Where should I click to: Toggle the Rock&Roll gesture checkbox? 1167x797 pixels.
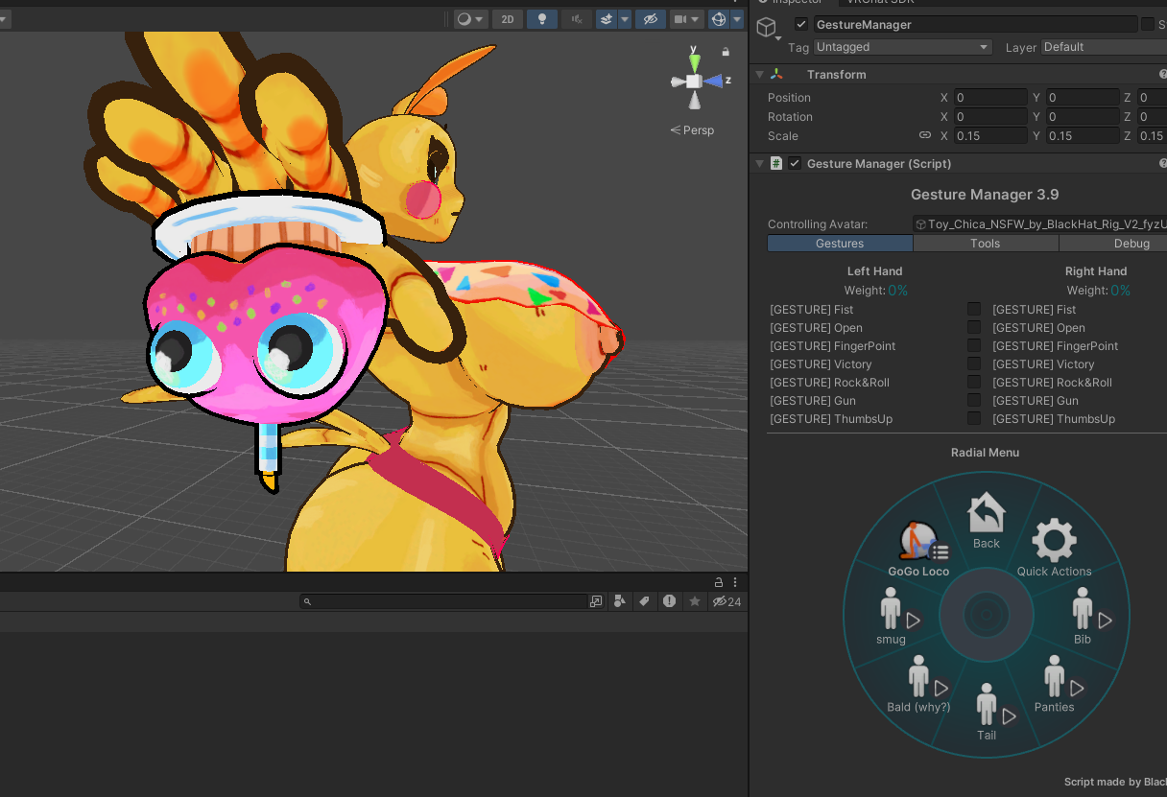(x=974, y=382)
